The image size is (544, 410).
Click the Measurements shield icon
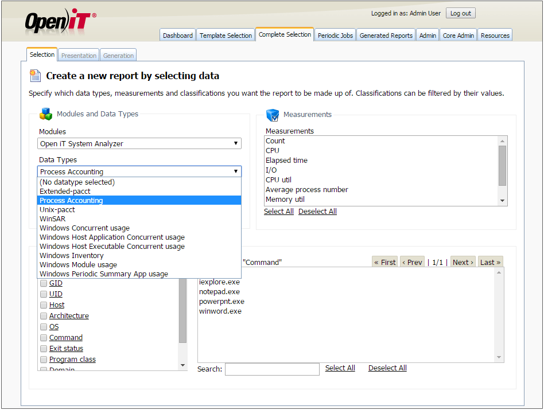pyautogui.click(x=273, y=115)
